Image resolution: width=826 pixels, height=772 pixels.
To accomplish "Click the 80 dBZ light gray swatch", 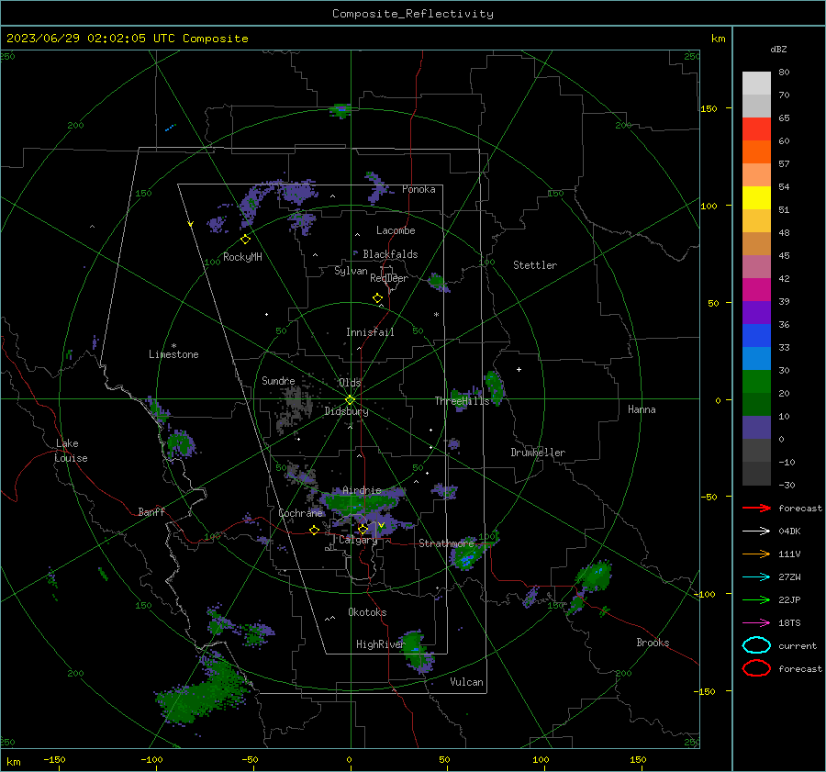I will [x=756, y=84].
